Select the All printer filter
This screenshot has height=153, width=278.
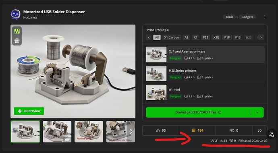[157, 37]
